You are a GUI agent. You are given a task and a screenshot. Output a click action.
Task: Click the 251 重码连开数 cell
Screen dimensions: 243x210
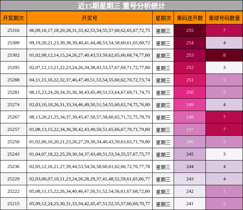pos(190,80)
